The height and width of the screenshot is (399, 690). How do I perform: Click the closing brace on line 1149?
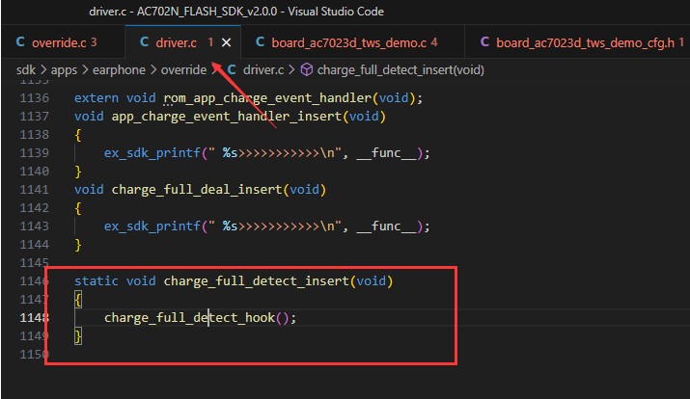pyautogui.click(x=78, y=336)
